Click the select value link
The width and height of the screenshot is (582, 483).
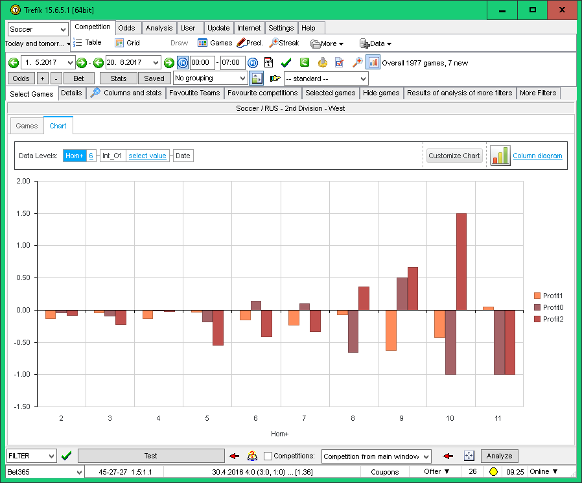click(x=147, y=156)
